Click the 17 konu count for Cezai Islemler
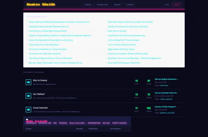208x137 pixels. coord(137,108)
